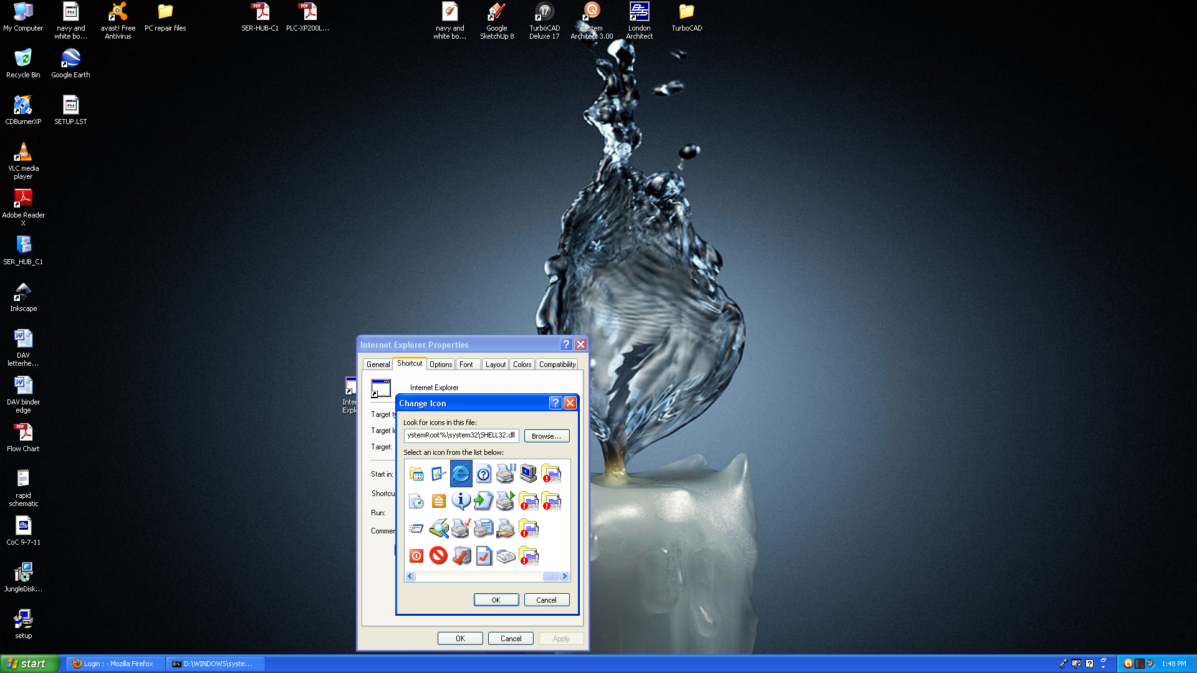1197x673 pixels.
Task: Select Adobe Reader X desktop shortcut
Action: click(23, 208)
